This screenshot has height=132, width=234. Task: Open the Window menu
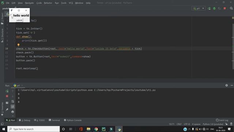tap(79, 3)
